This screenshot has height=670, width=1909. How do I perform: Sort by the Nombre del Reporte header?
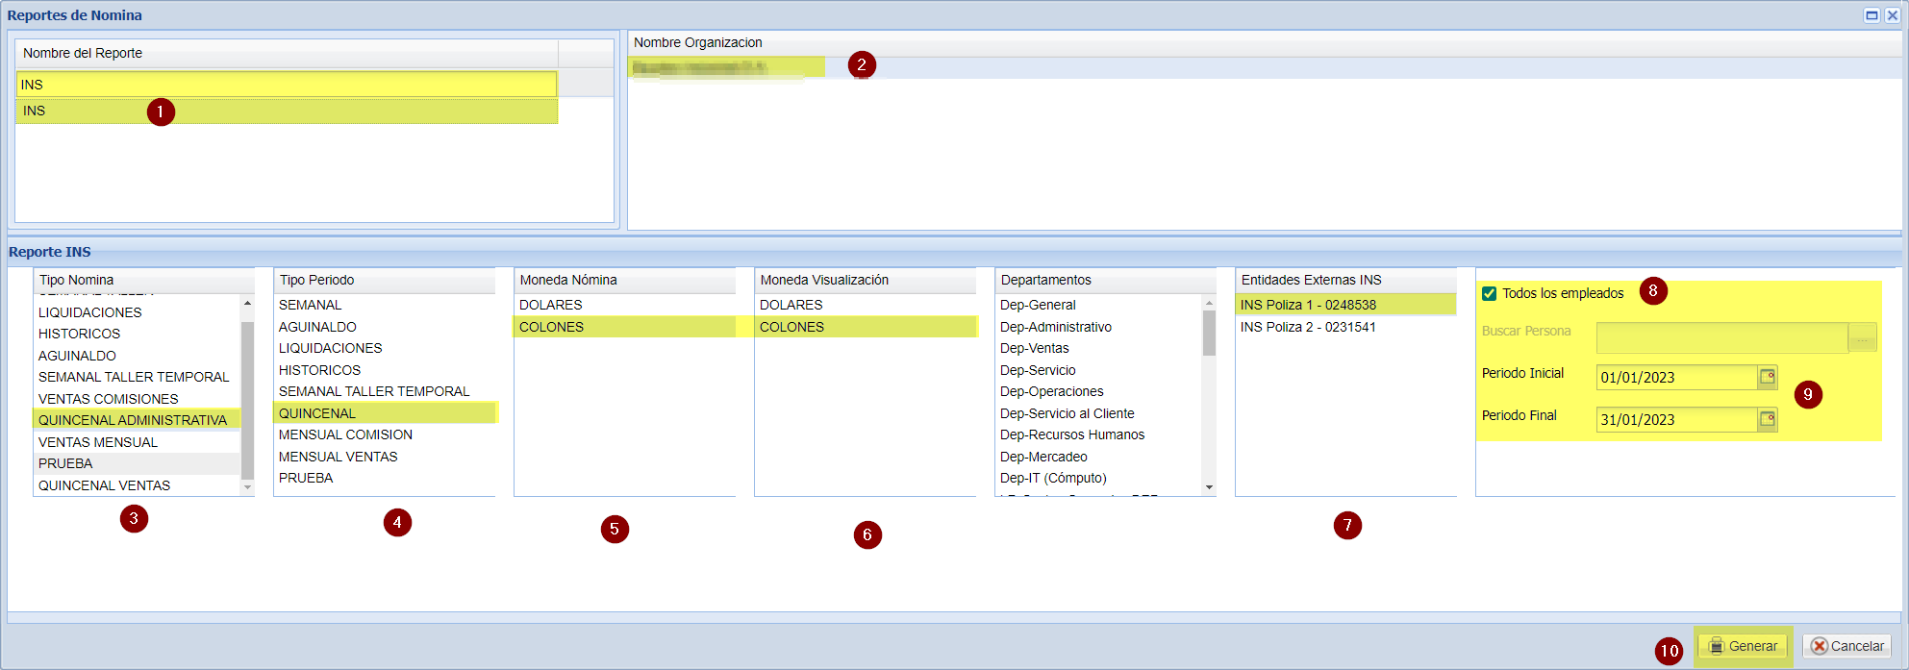(287, 53)
